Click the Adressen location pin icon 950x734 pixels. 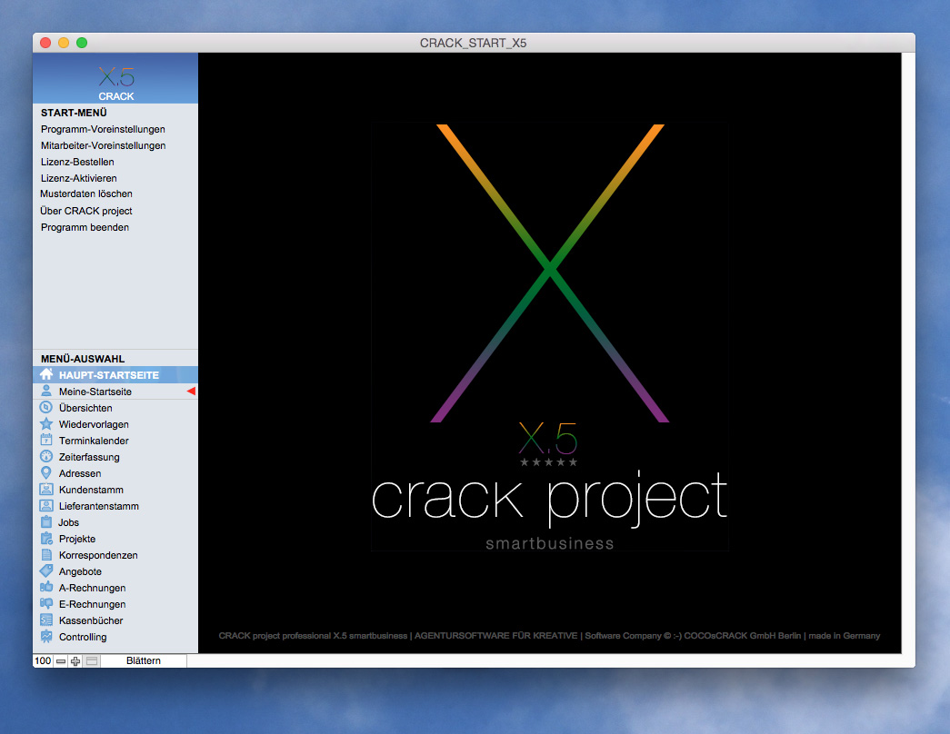(46, 473)
